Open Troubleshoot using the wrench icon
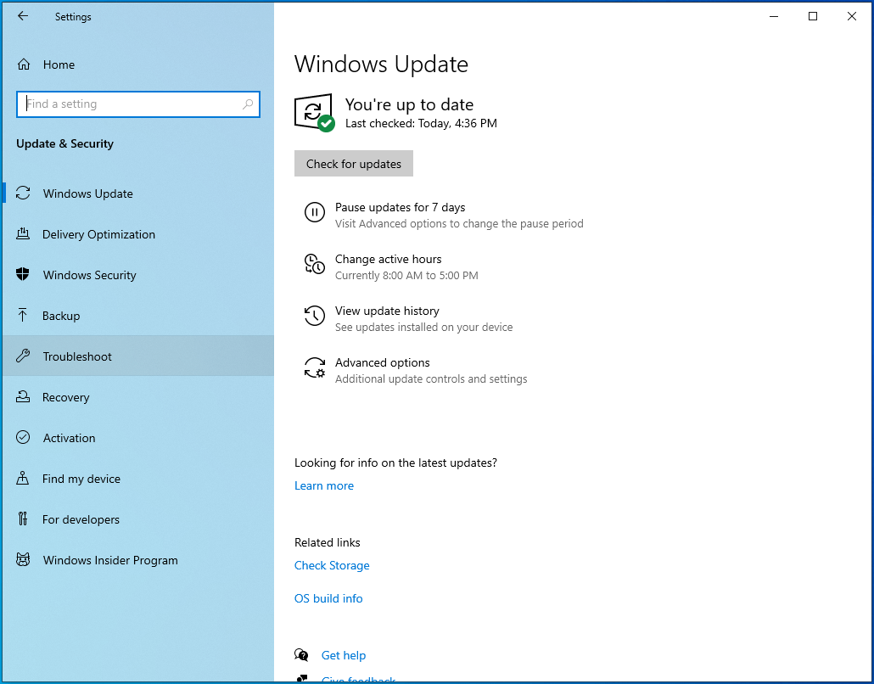The width and height of the screenshot is (874, 684). point(25,356)
